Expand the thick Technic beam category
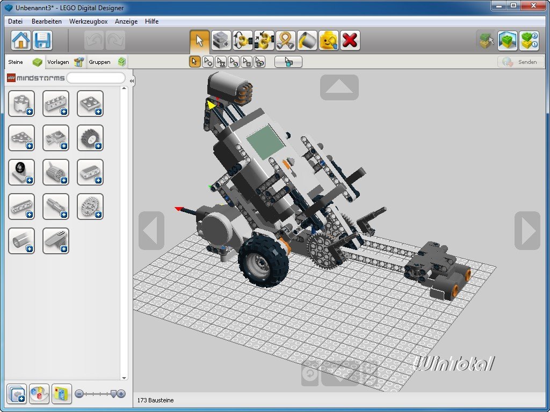550x412 pixels. 90,172
